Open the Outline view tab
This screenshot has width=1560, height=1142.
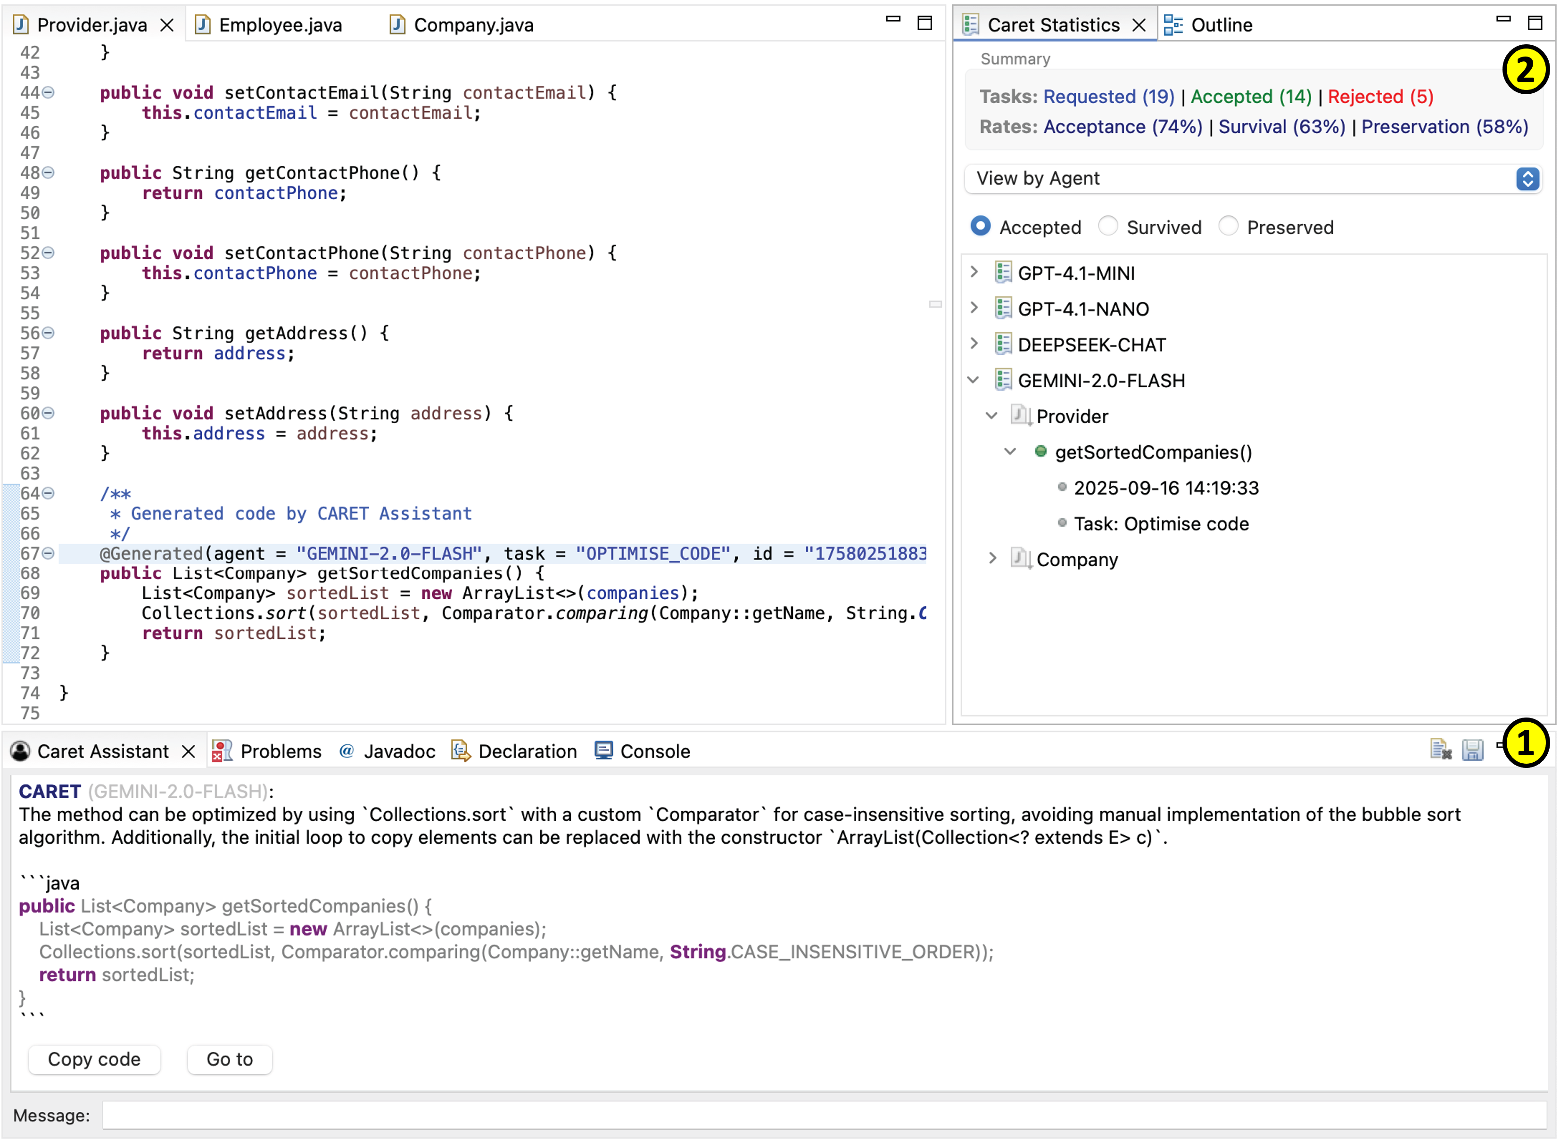coord(1221,25)
